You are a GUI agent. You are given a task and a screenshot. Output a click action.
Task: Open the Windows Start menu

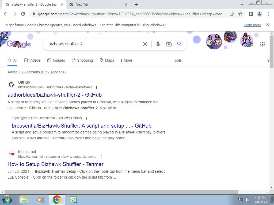point(7,200)
